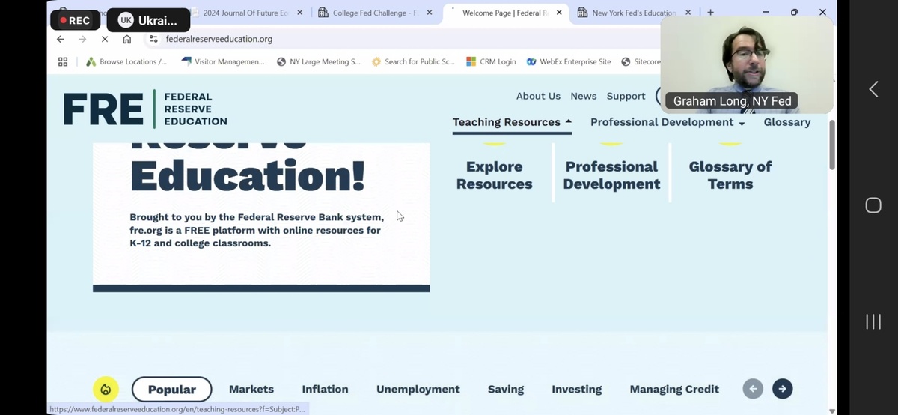Open the WebEx Enterprise Site bookmark
This screenshot has width=898, height=415.
pyautogui.click(x=569, y=62)
